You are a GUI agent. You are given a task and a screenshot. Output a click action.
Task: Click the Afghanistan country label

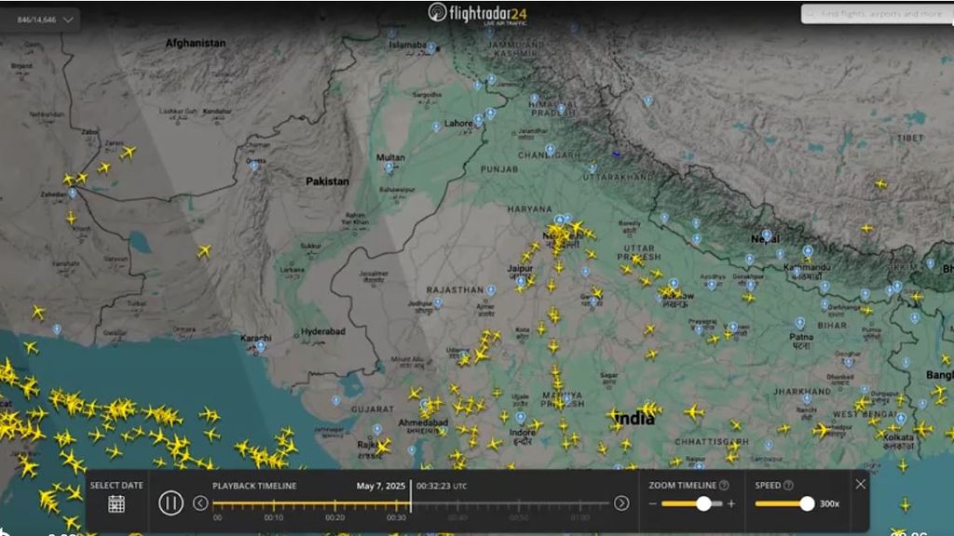tap(196, 43)
